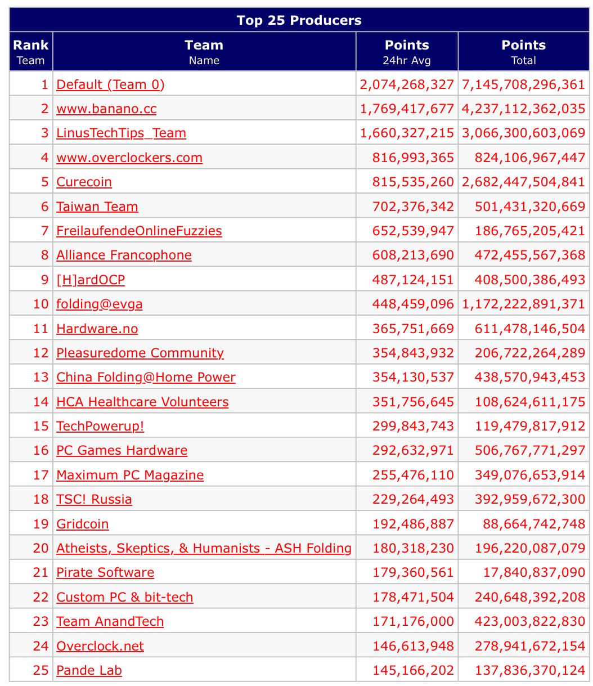593x686 pixels.
Task: Click the folding@evga team link
Action: click(x=99, y=304)
